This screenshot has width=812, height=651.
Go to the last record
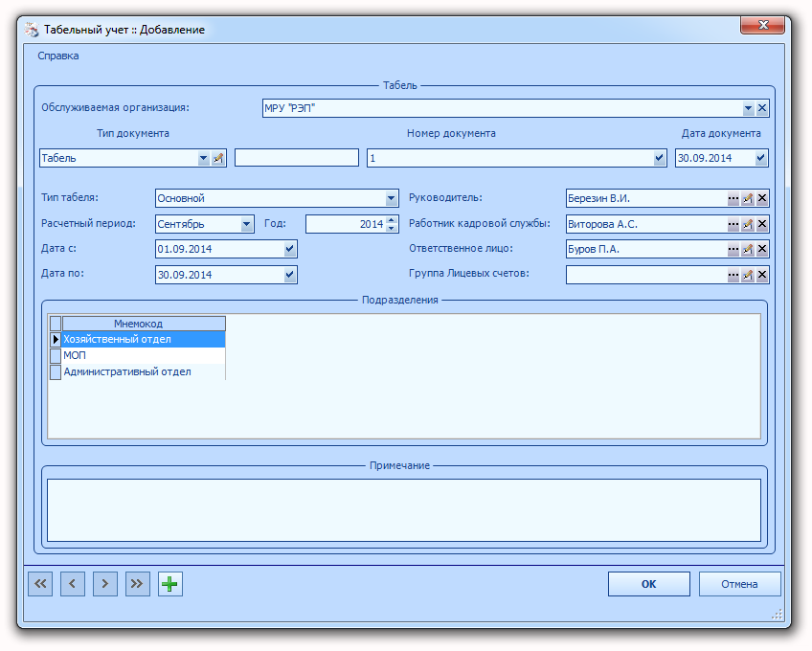138,584
